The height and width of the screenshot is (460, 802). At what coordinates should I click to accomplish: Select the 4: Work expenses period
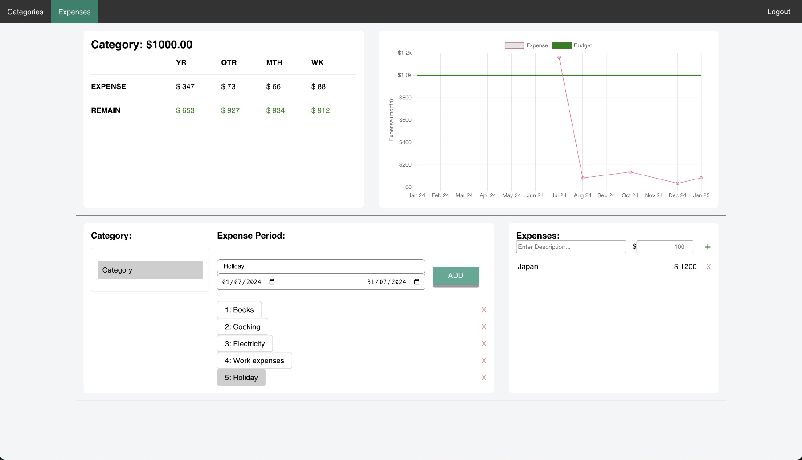(x=254, y=361)
